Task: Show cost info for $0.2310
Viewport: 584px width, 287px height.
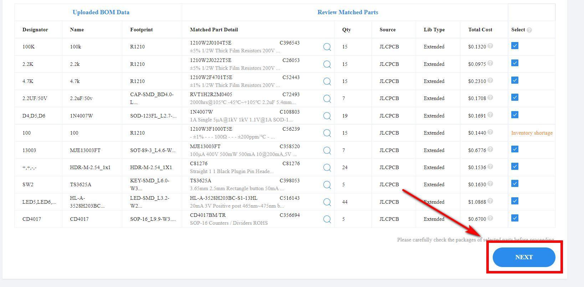Action: coord(490,80)
